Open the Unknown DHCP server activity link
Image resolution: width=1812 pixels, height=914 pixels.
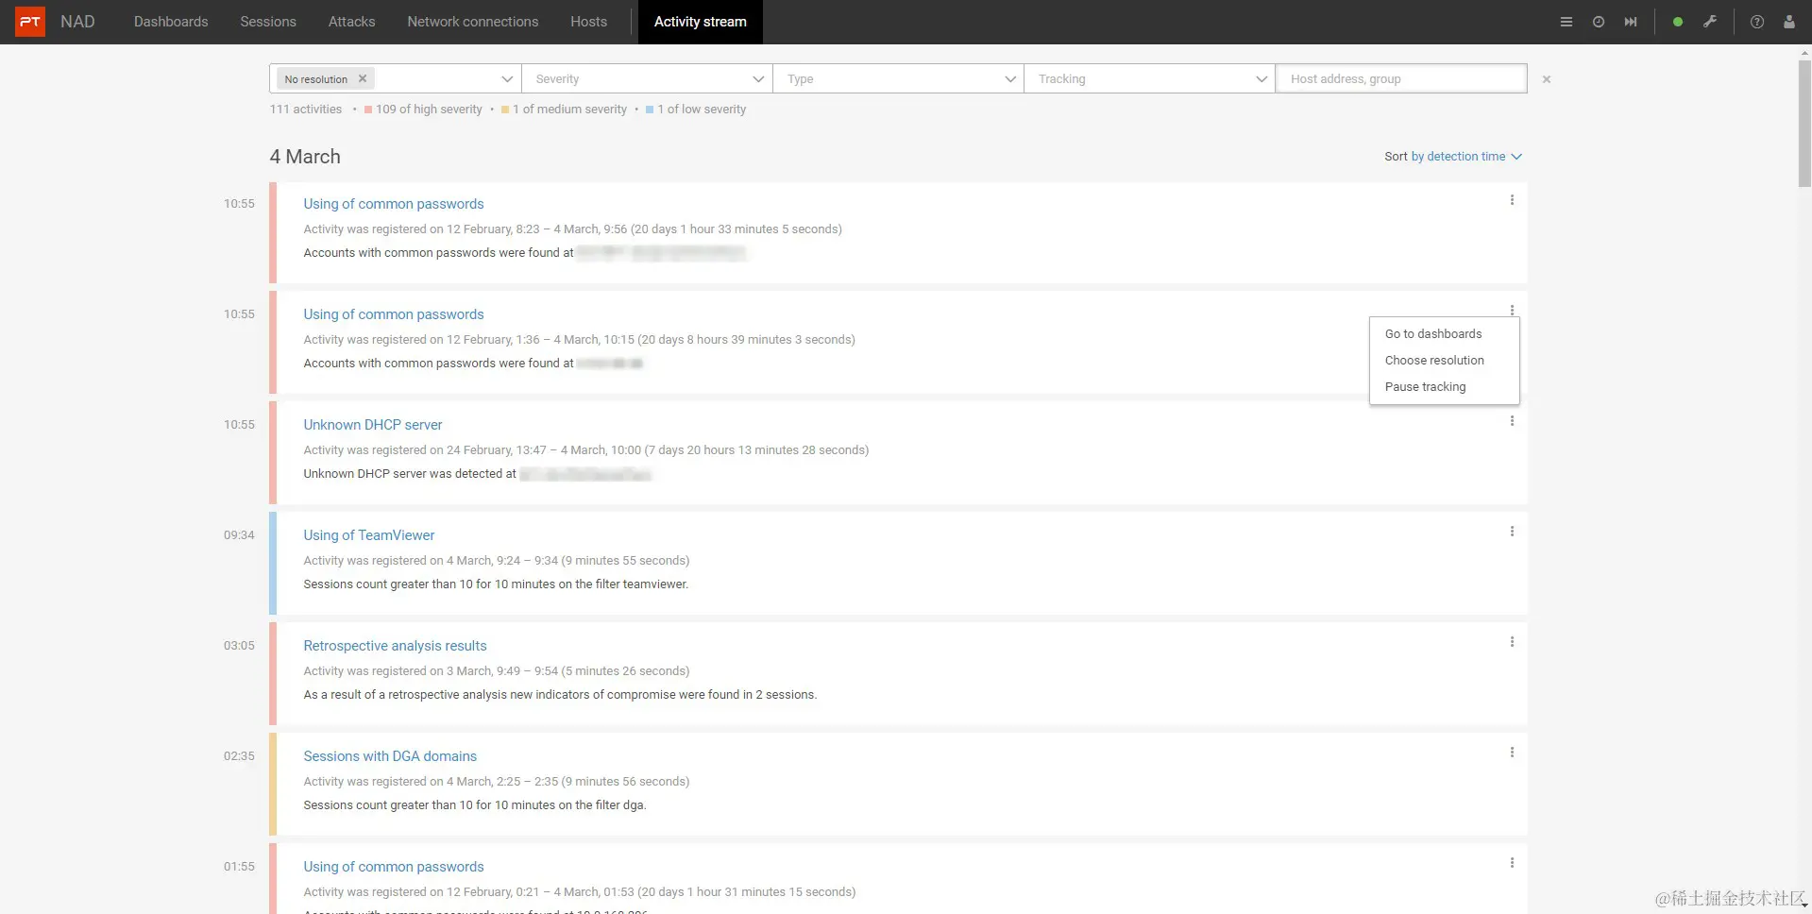[373, 425]
